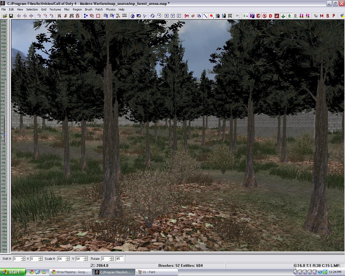This screenshot has width=345, height=276.
Task: Switch to N!nja Mapping Chrome taskbar button
Action: [x=70, y=272]
